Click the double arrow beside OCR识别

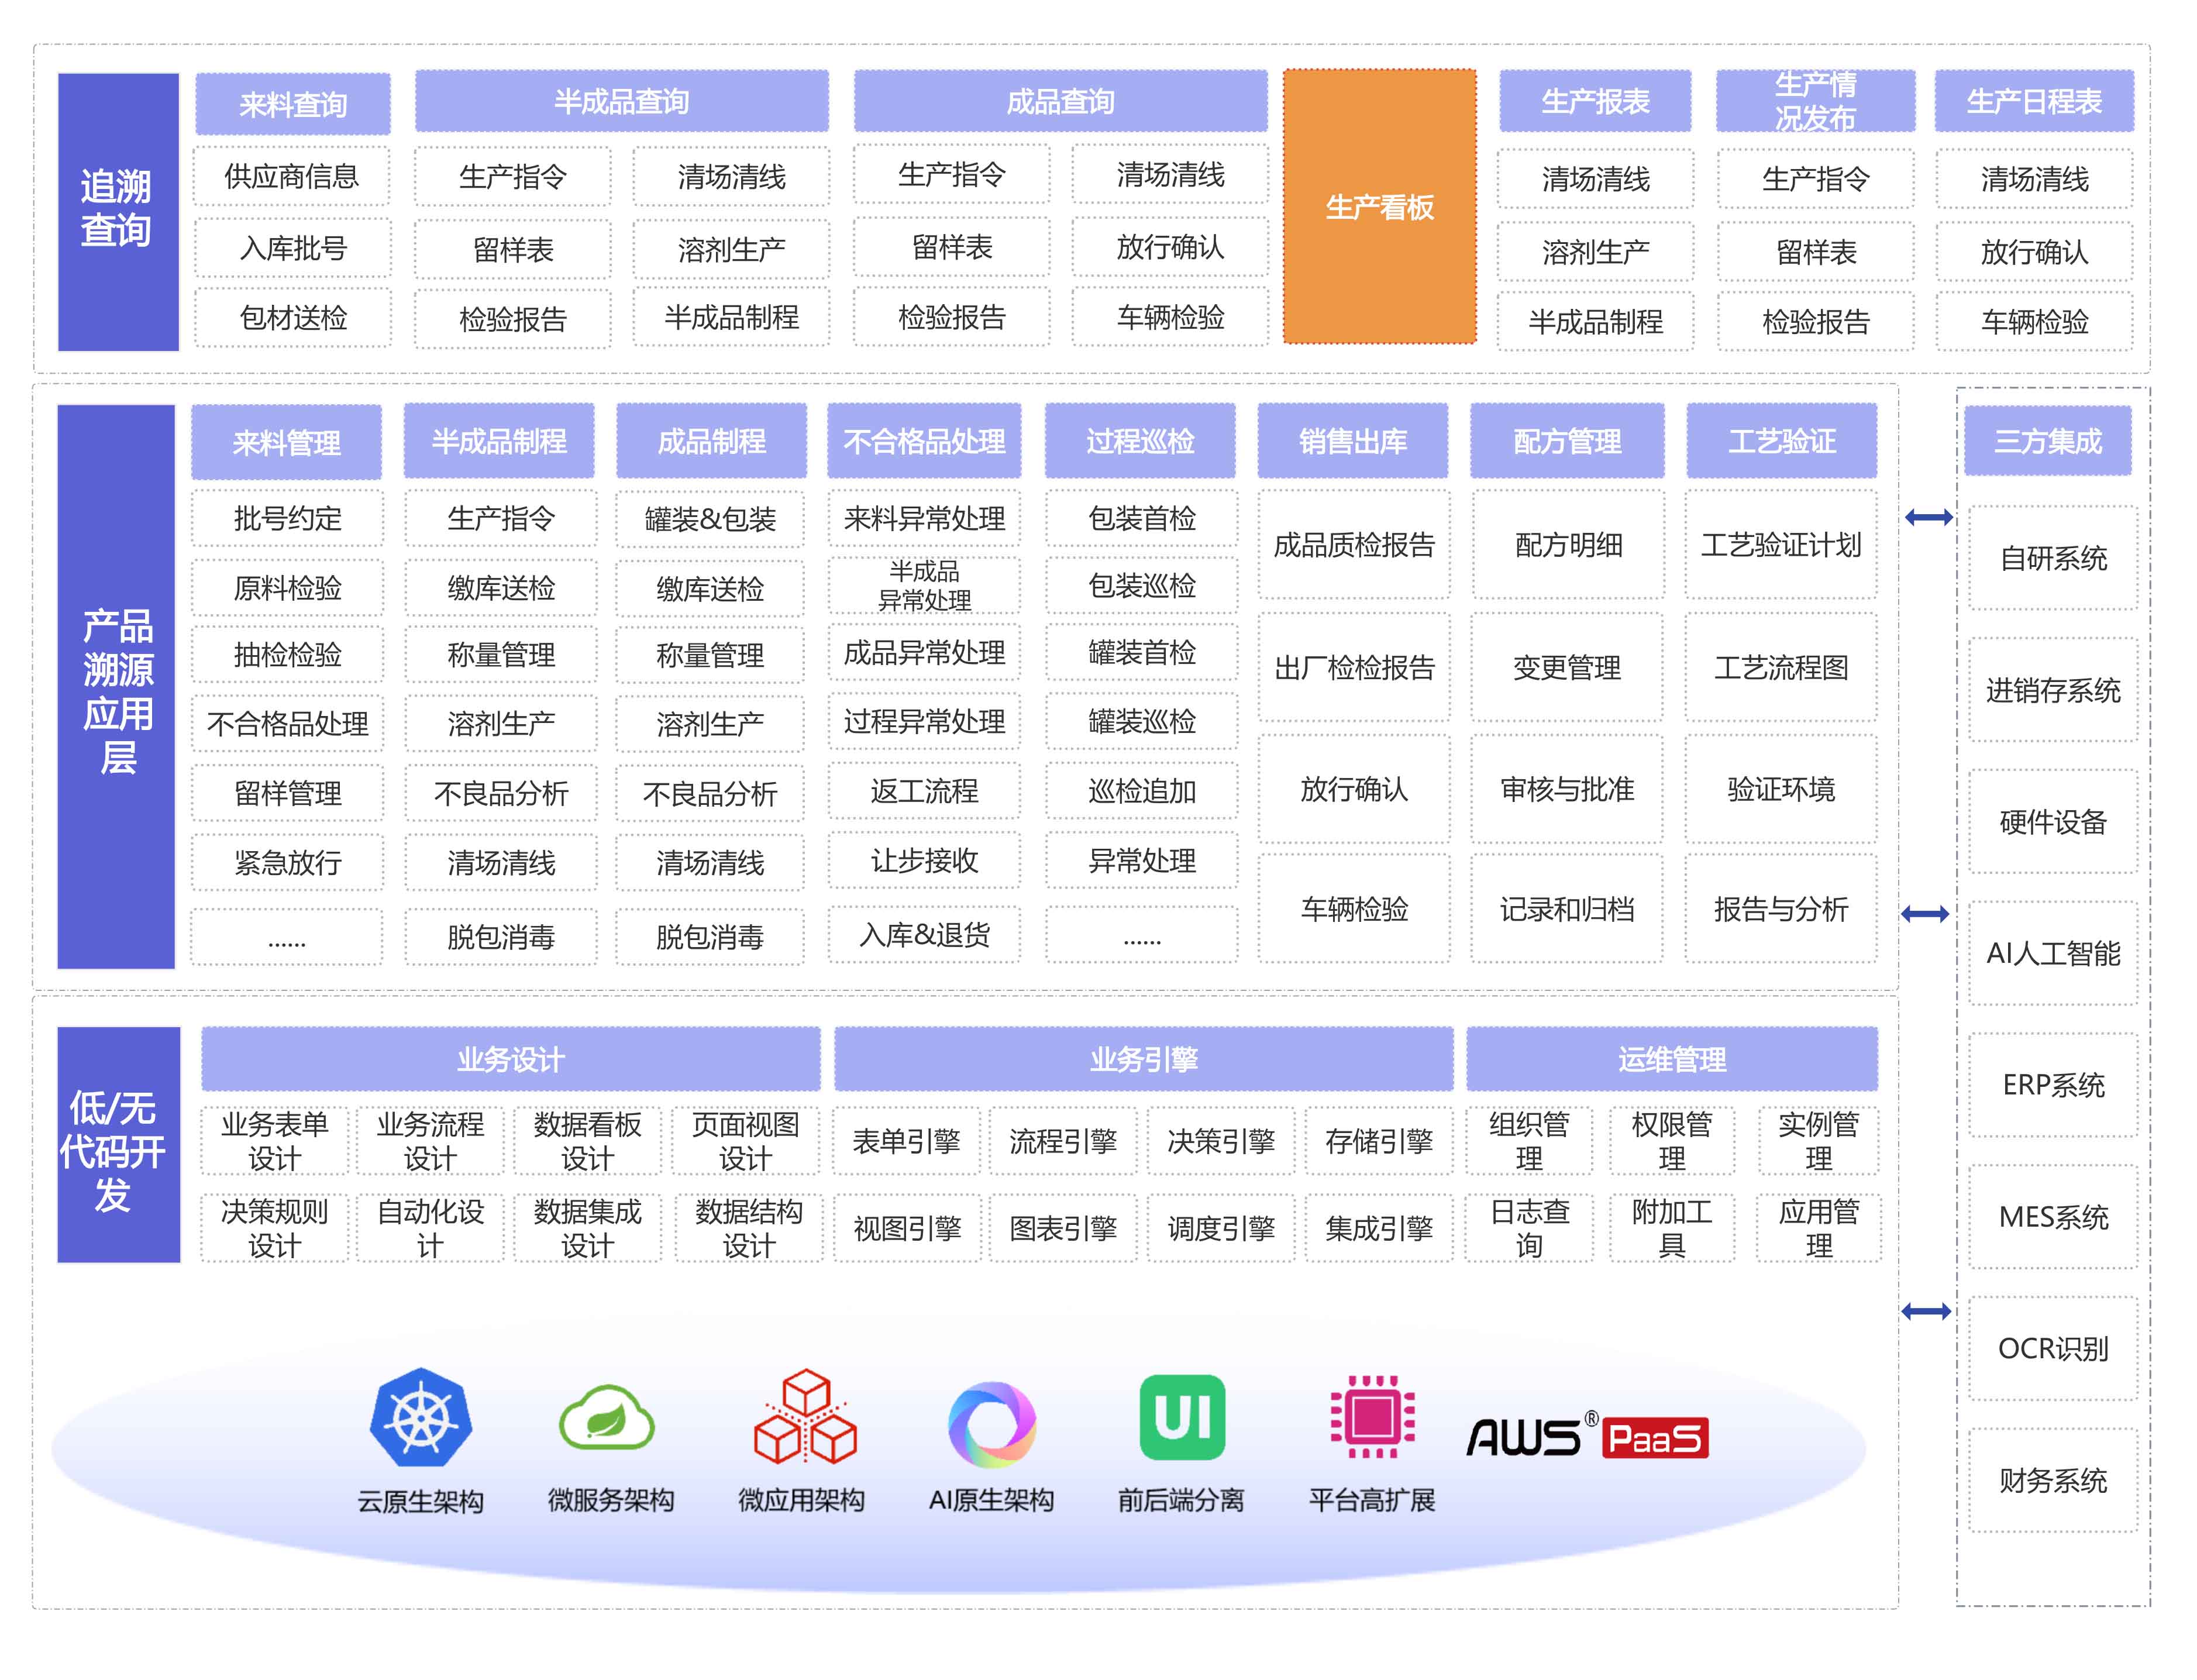[1925, 1310]
